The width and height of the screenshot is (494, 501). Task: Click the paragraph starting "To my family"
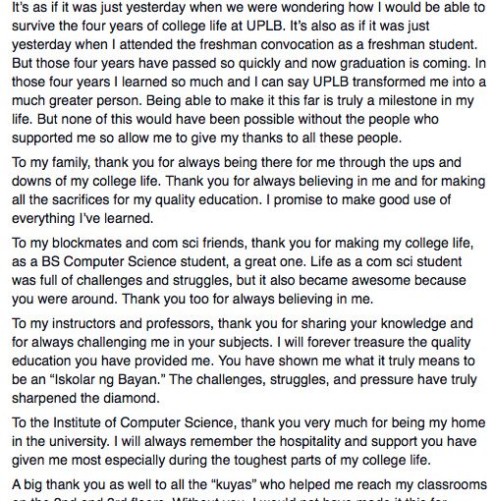click(x=248, y=191)
